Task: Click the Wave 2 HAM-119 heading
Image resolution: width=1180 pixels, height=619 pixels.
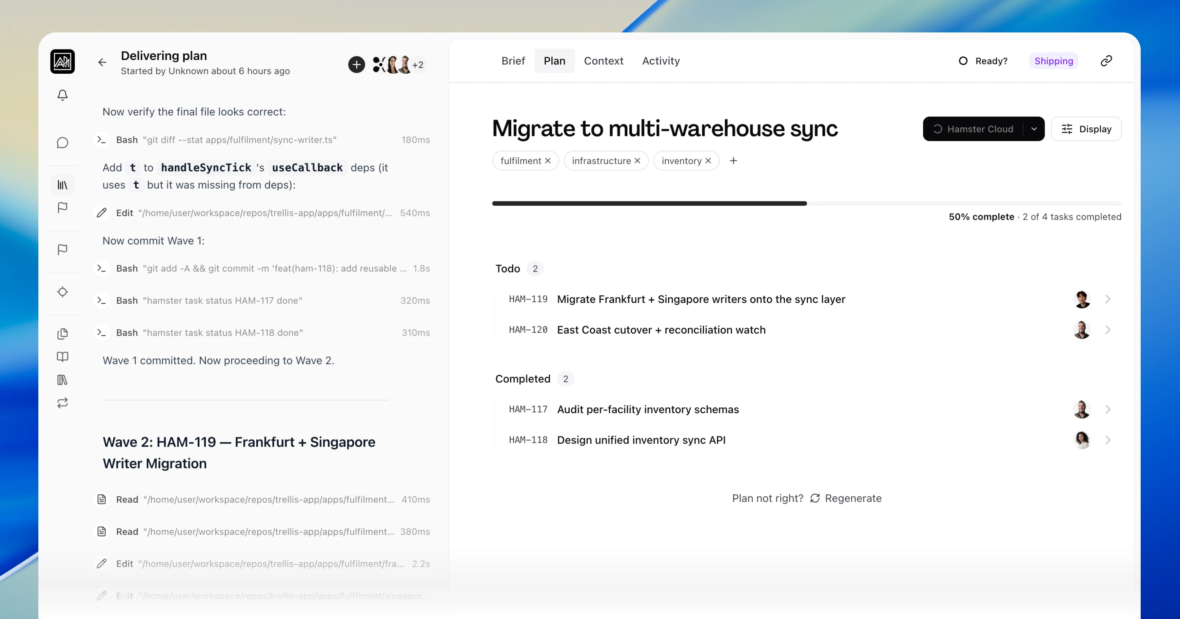Action: (x=239, y=453)
